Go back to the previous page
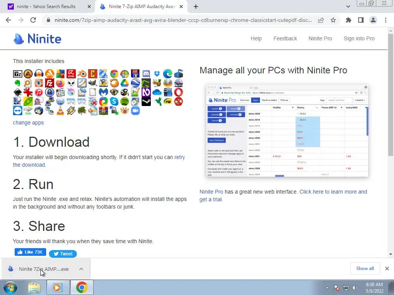 point(8,20)
